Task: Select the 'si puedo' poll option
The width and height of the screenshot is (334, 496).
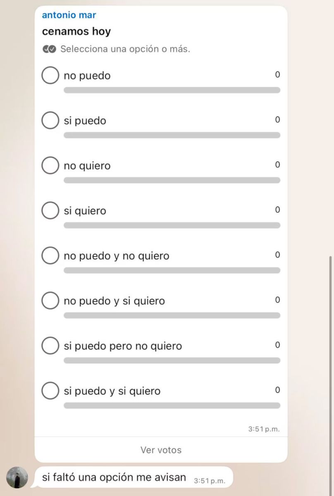Action: (50, 121)
